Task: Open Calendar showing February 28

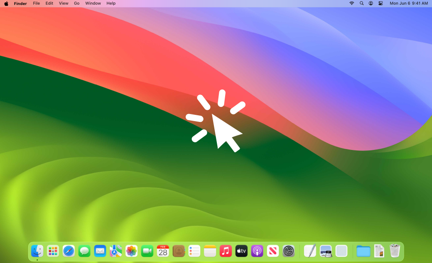Action: click(162, 251)
